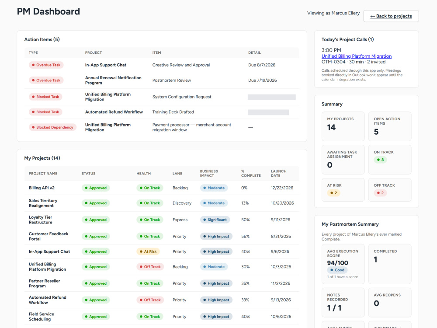Click the Notes Recorded 1 / 1 value
The height and width of the screenshot is (328, 437).
[x=334, y=308]
